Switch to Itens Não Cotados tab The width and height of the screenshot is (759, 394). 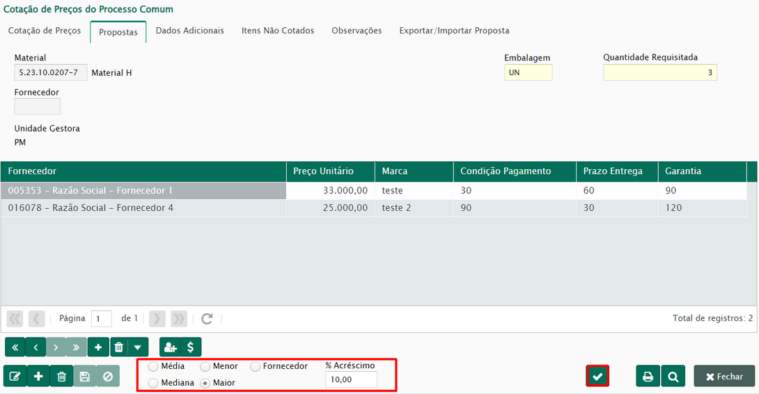[x=277, y=31]
